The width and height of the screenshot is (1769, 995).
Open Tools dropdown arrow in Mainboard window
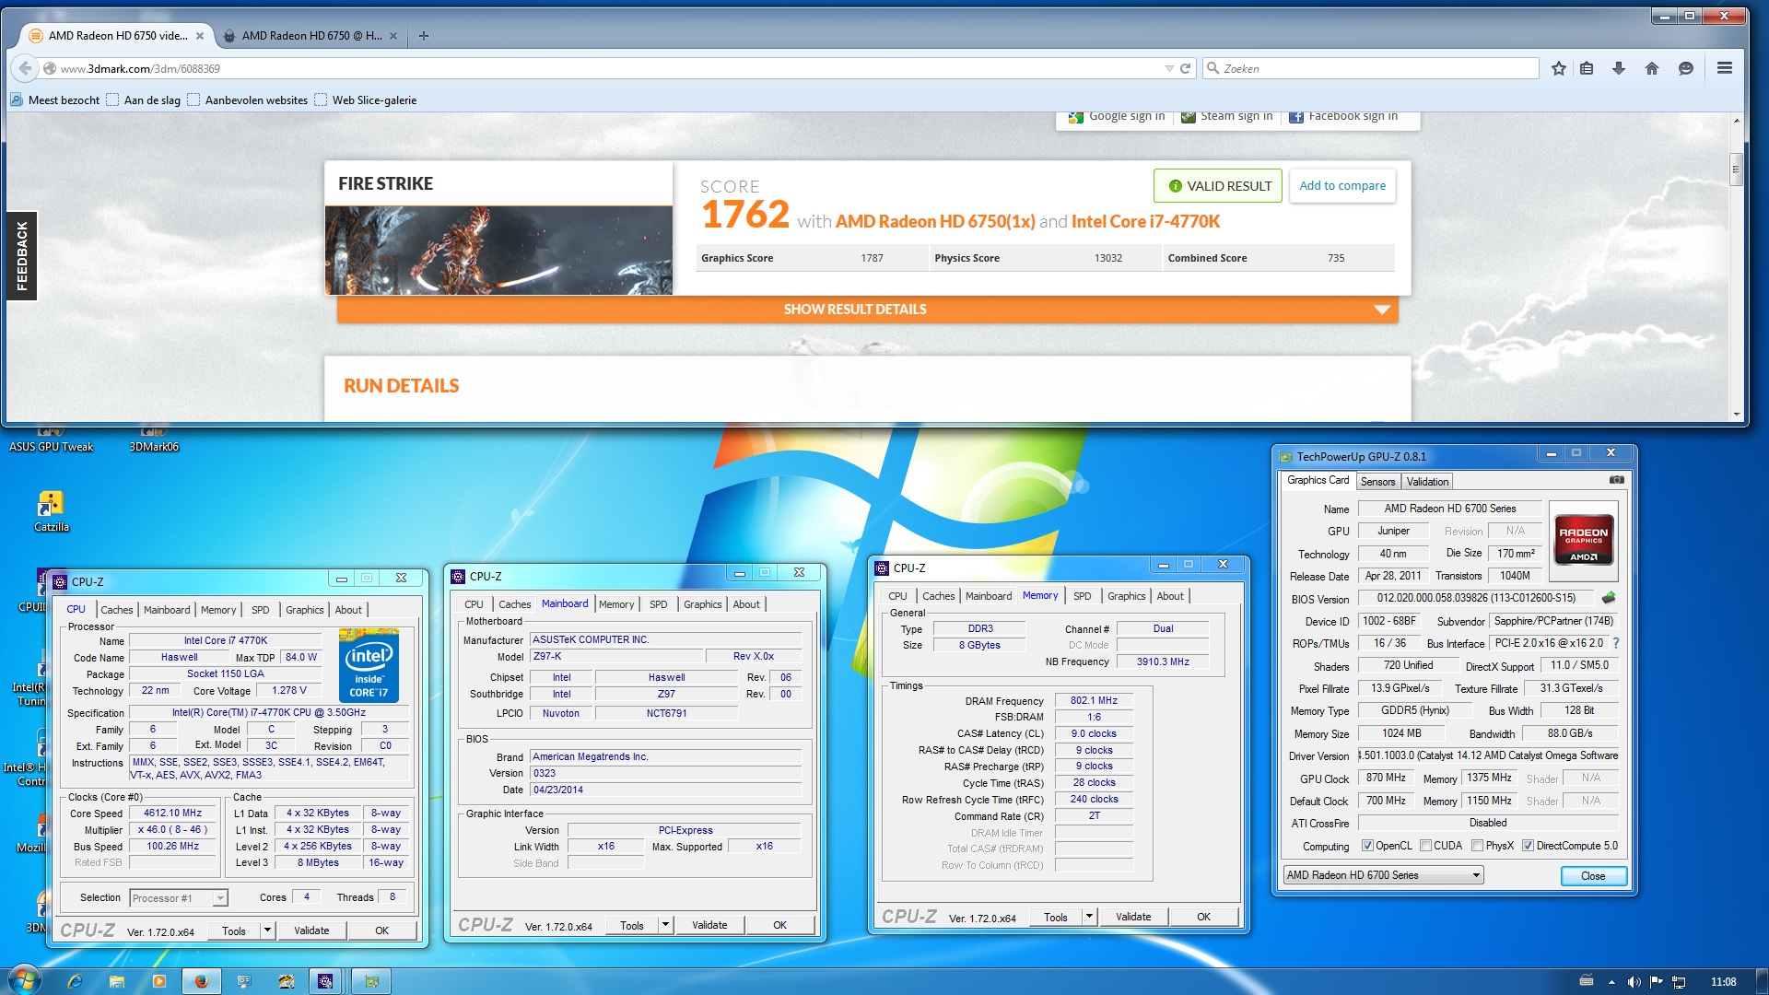[665, 925]
